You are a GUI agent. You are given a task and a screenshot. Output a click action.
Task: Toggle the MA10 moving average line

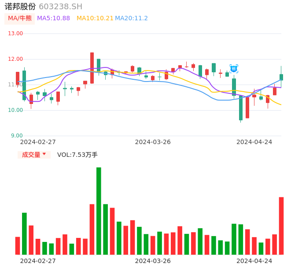point(95,19)
